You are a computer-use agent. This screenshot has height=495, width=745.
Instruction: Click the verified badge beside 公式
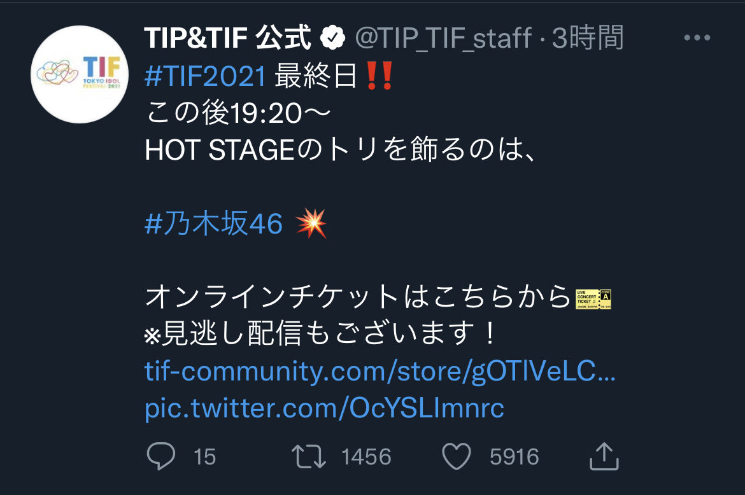tap(332, 38)
